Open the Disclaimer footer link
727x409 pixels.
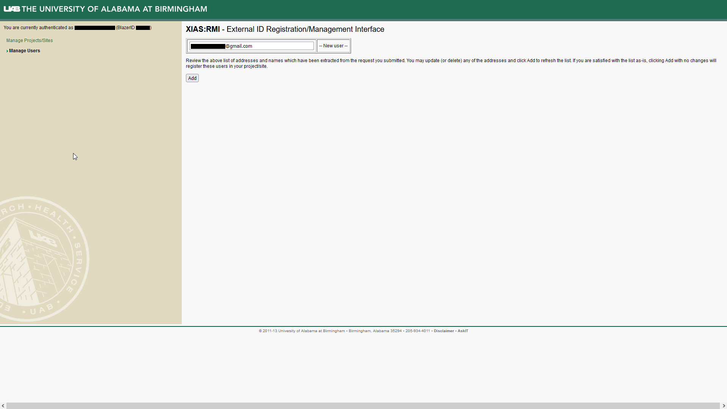click(444, 331)
